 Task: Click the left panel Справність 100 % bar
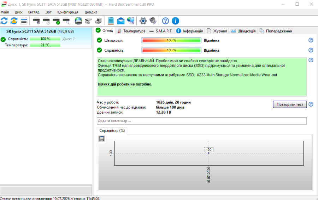tap(45, 39)
